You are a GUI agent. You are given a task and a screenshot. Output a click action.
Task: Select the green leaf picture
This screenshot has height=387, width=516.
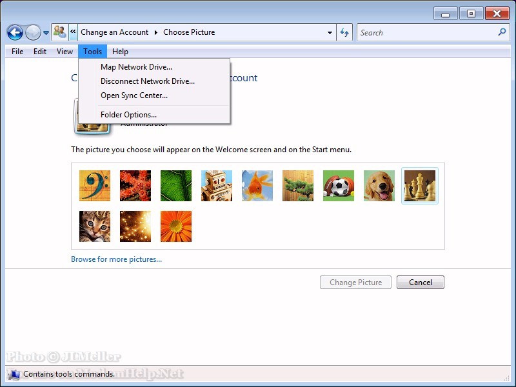pyautogui.click(x=176, y=186)
